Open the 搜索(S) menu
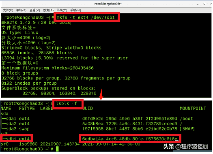 (48, 10)
